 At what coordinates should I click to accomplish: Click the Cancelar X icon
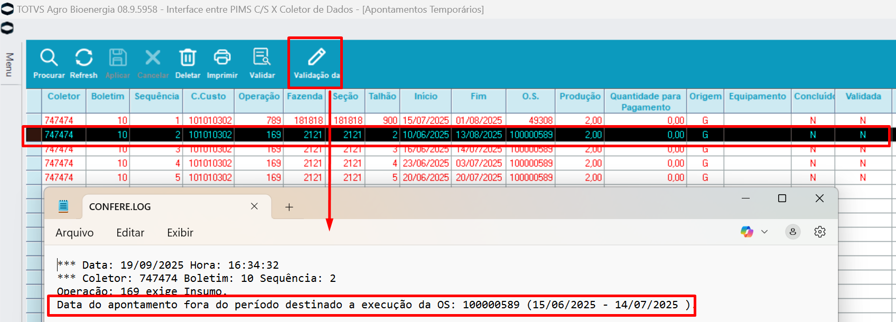click(x=153, y=57)
